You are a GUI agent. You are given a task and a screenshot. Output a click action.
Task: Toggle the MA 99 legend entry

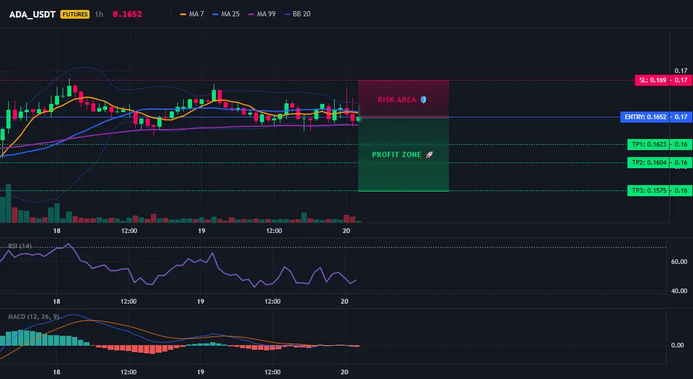pyautogui.click(x=262, y=14)
